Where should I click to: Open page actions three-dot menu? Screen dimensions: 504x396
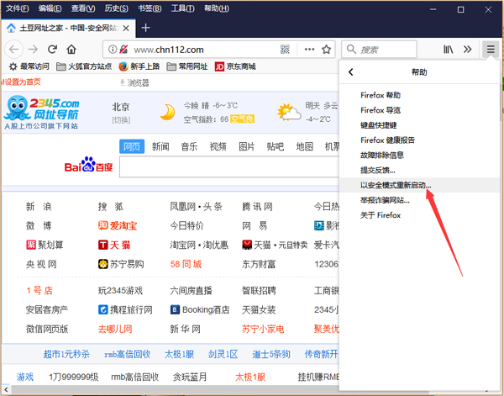[309, 50]
